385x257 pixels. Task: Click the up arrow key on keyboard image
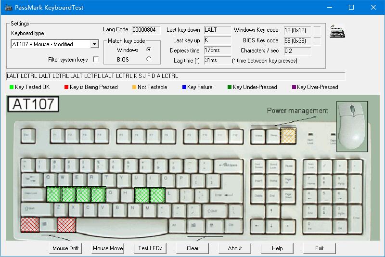[x=272, y=211]
